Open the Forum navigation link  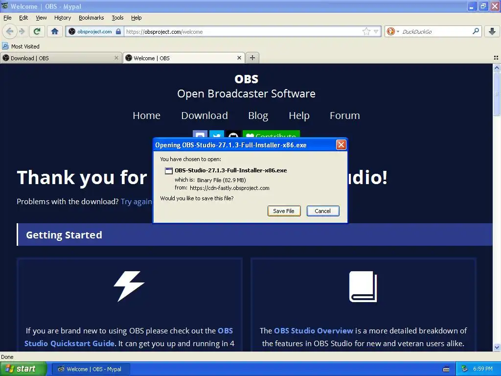coord(345,116)
